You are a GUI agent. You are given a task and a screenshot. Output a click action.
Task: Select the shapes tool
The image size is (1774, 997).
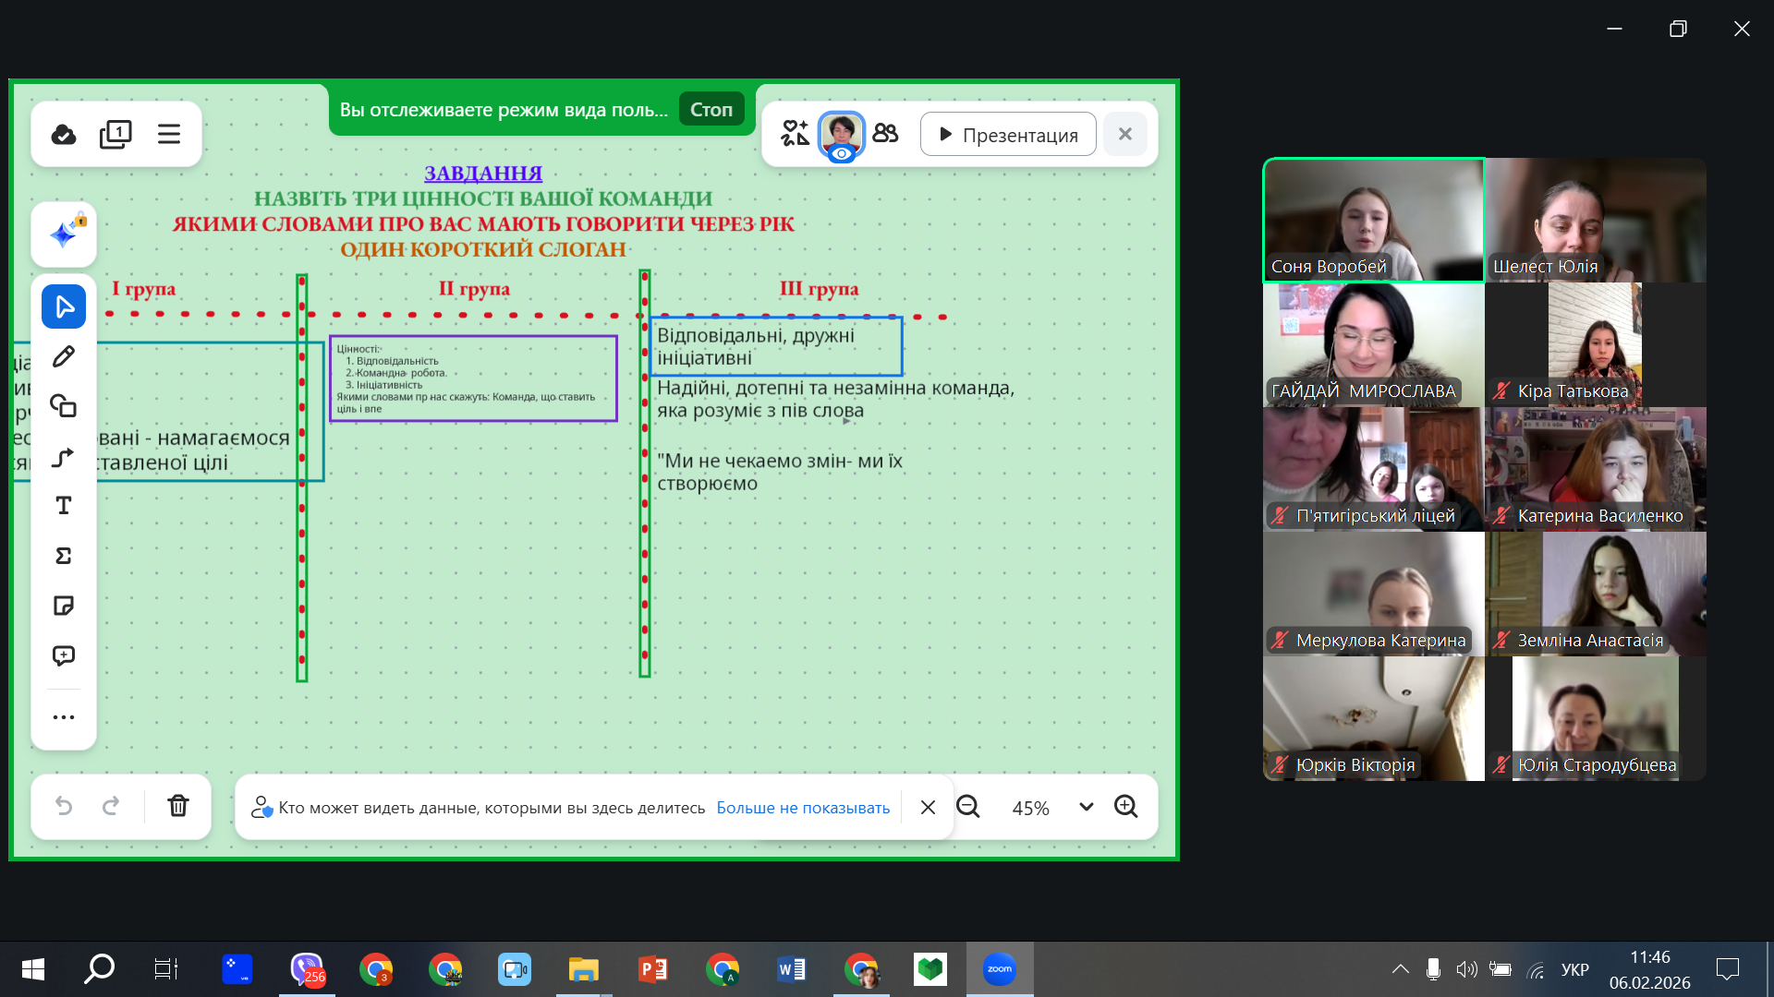(64, 406)
